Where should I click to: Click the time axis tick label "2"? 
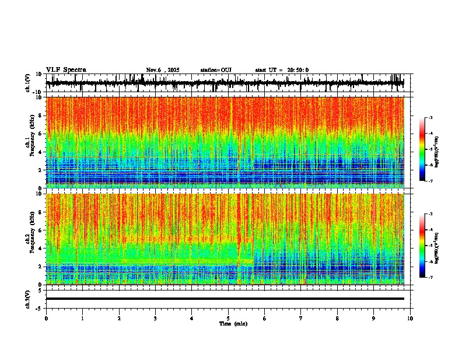(119, 318)
